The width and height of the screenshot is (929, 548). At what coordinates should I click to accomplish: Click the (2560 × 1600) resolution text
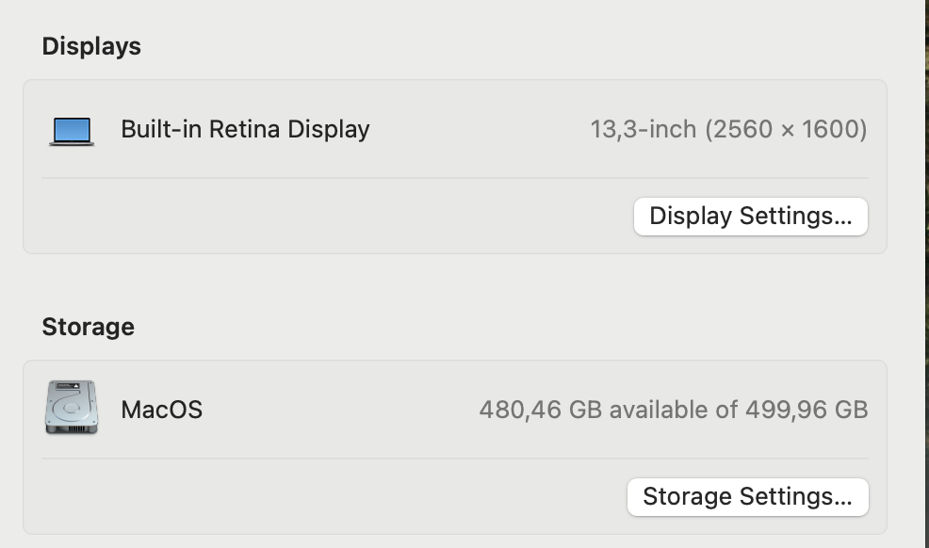pos(786,129)
